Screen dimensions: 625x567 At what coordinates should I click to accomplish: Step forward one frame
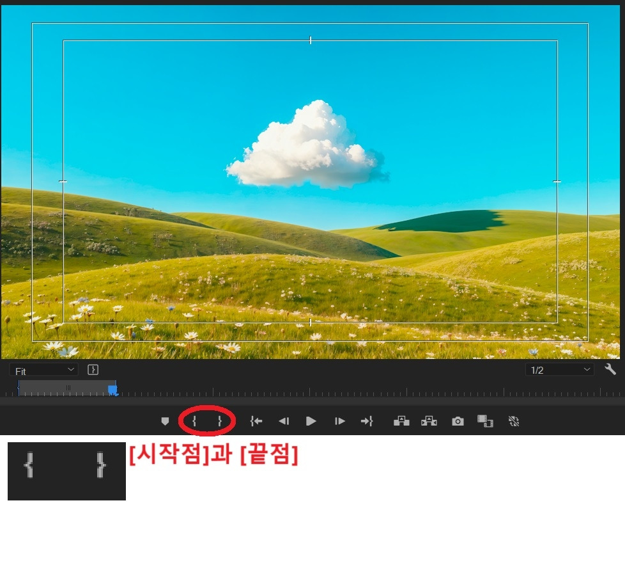(339, 421)
